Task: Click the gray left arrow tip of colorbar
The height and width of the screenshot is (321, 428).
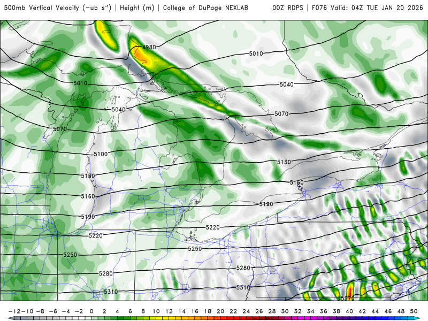Action: click(10, 318)
